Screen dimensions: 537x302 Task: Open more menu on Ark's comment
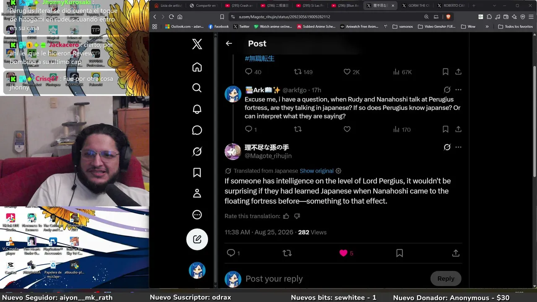[x=459, y=90]
